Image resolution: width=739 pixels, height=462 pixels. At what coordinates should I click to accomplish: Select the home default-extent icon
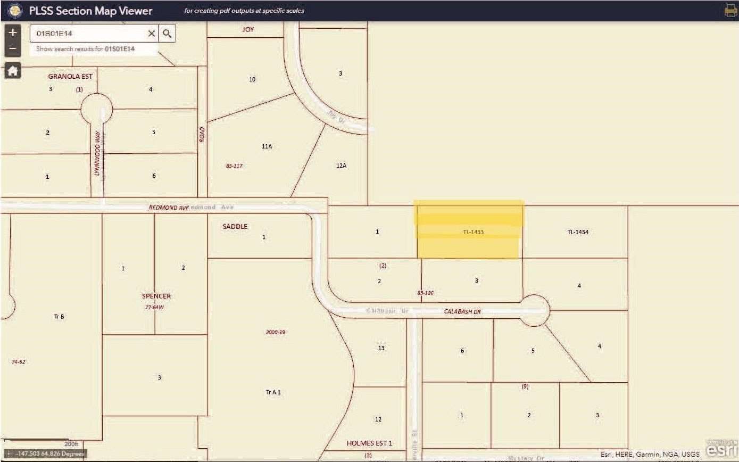(x=12, y=70)
